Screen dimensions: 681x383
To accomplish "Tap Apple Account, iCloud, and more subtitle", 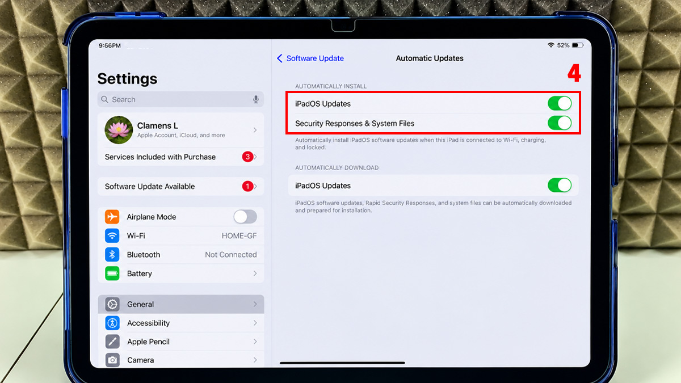I will point(181,136).
